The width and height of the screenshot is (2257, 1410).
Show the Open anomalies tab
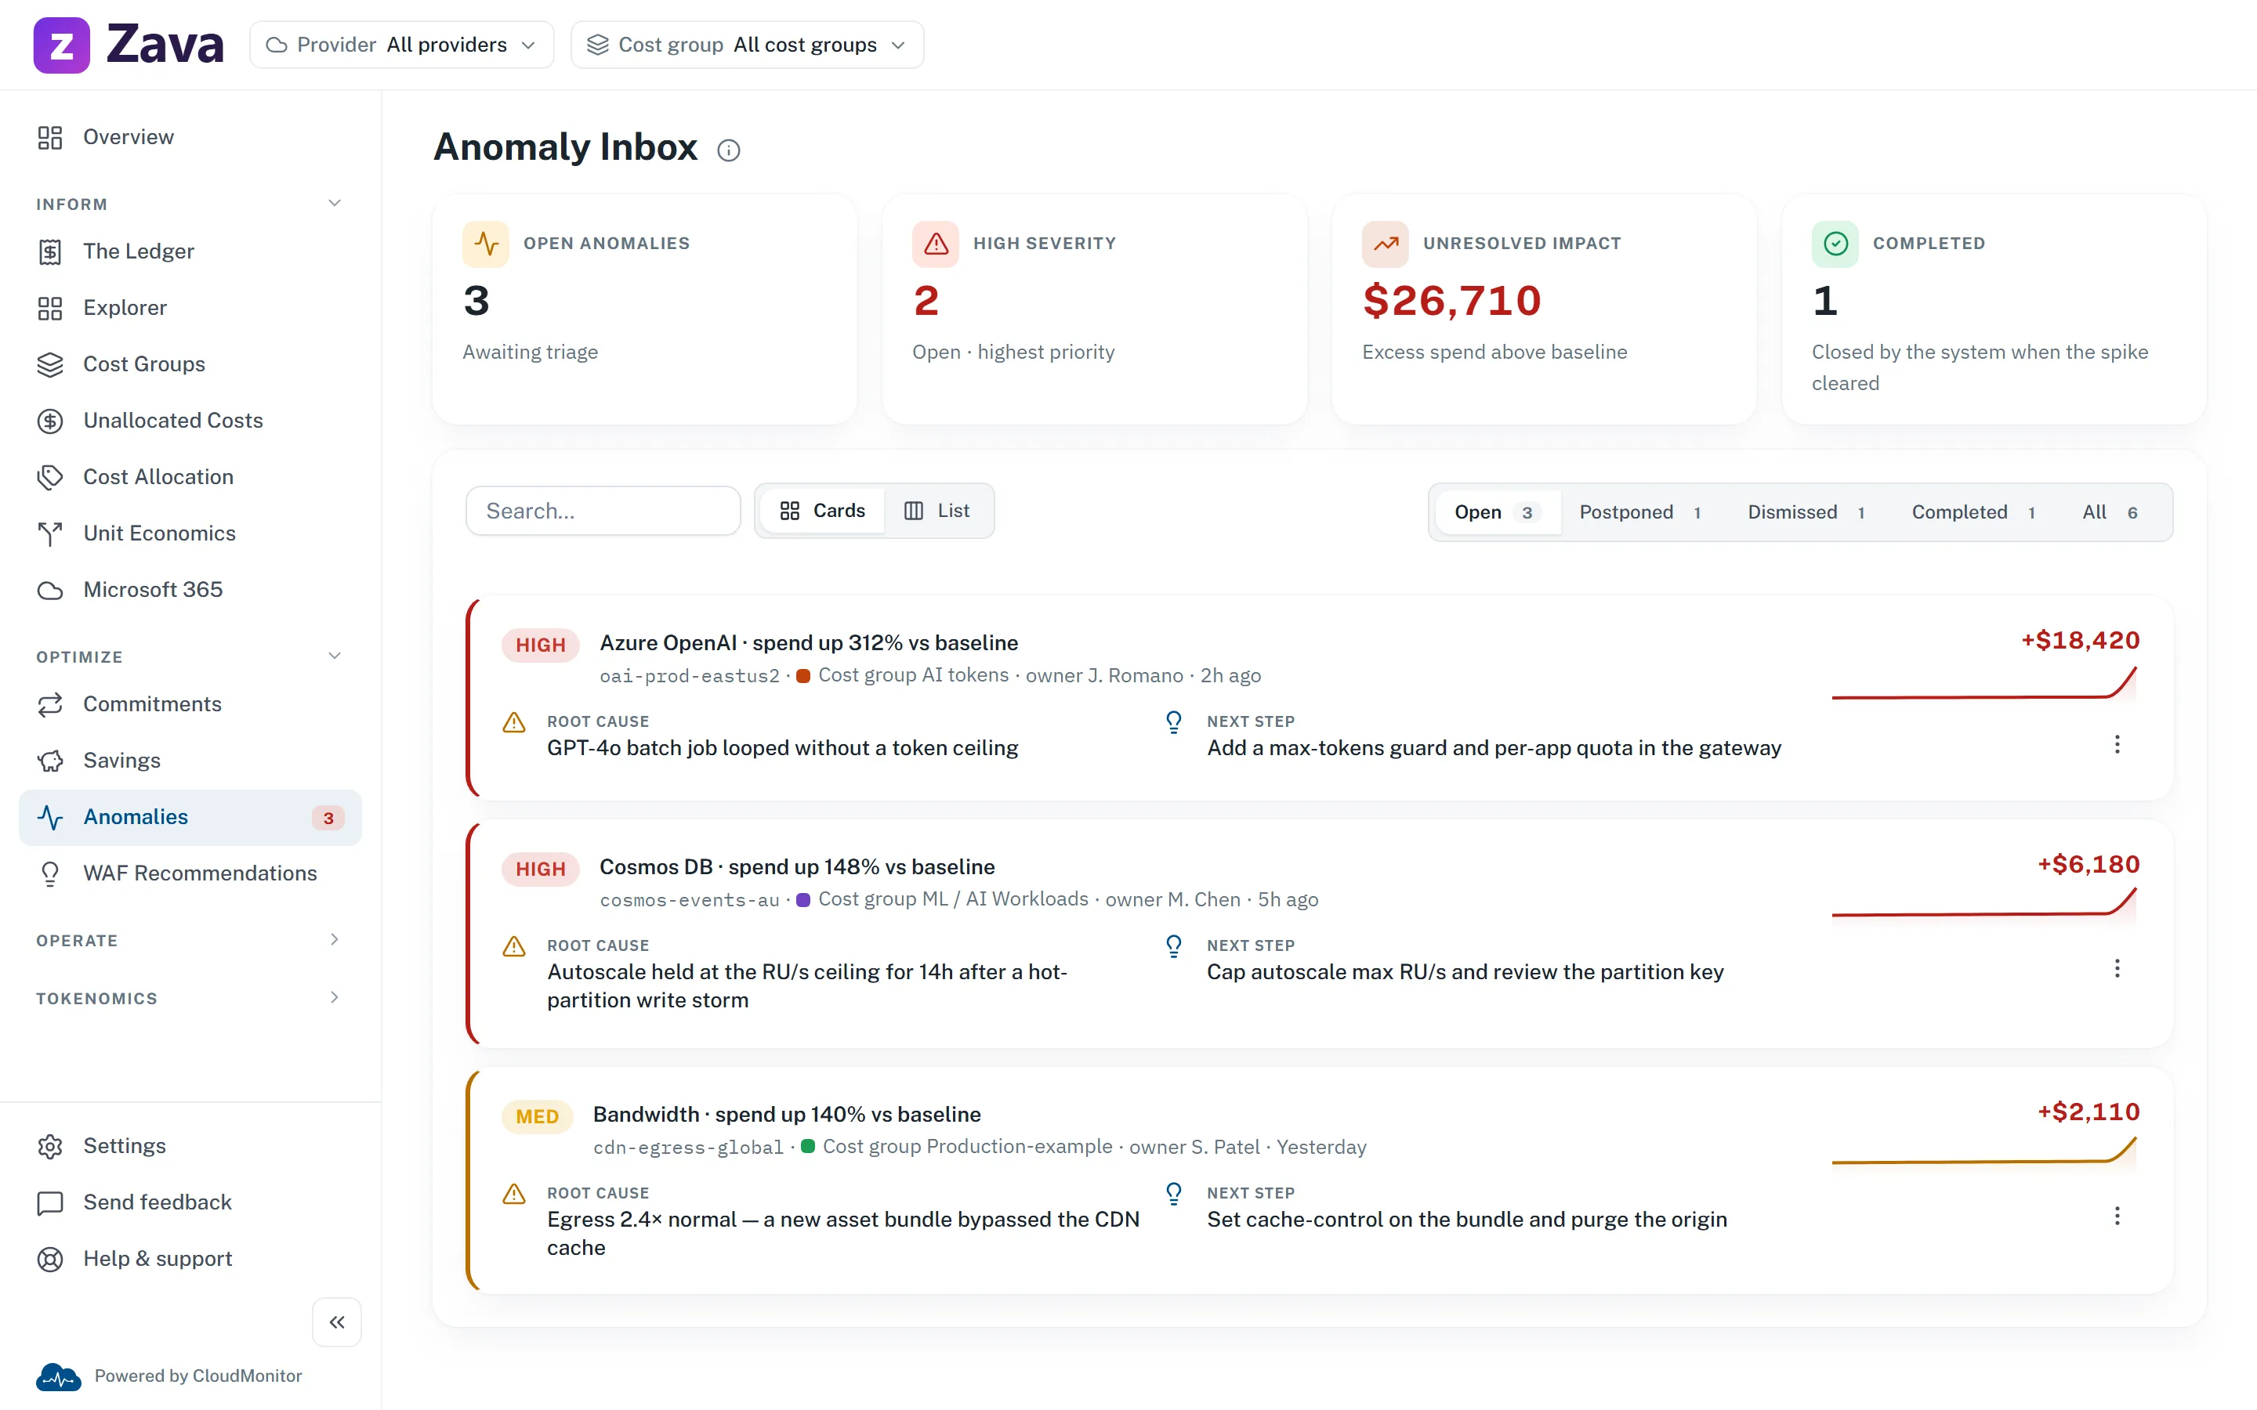pos(1498,512)
